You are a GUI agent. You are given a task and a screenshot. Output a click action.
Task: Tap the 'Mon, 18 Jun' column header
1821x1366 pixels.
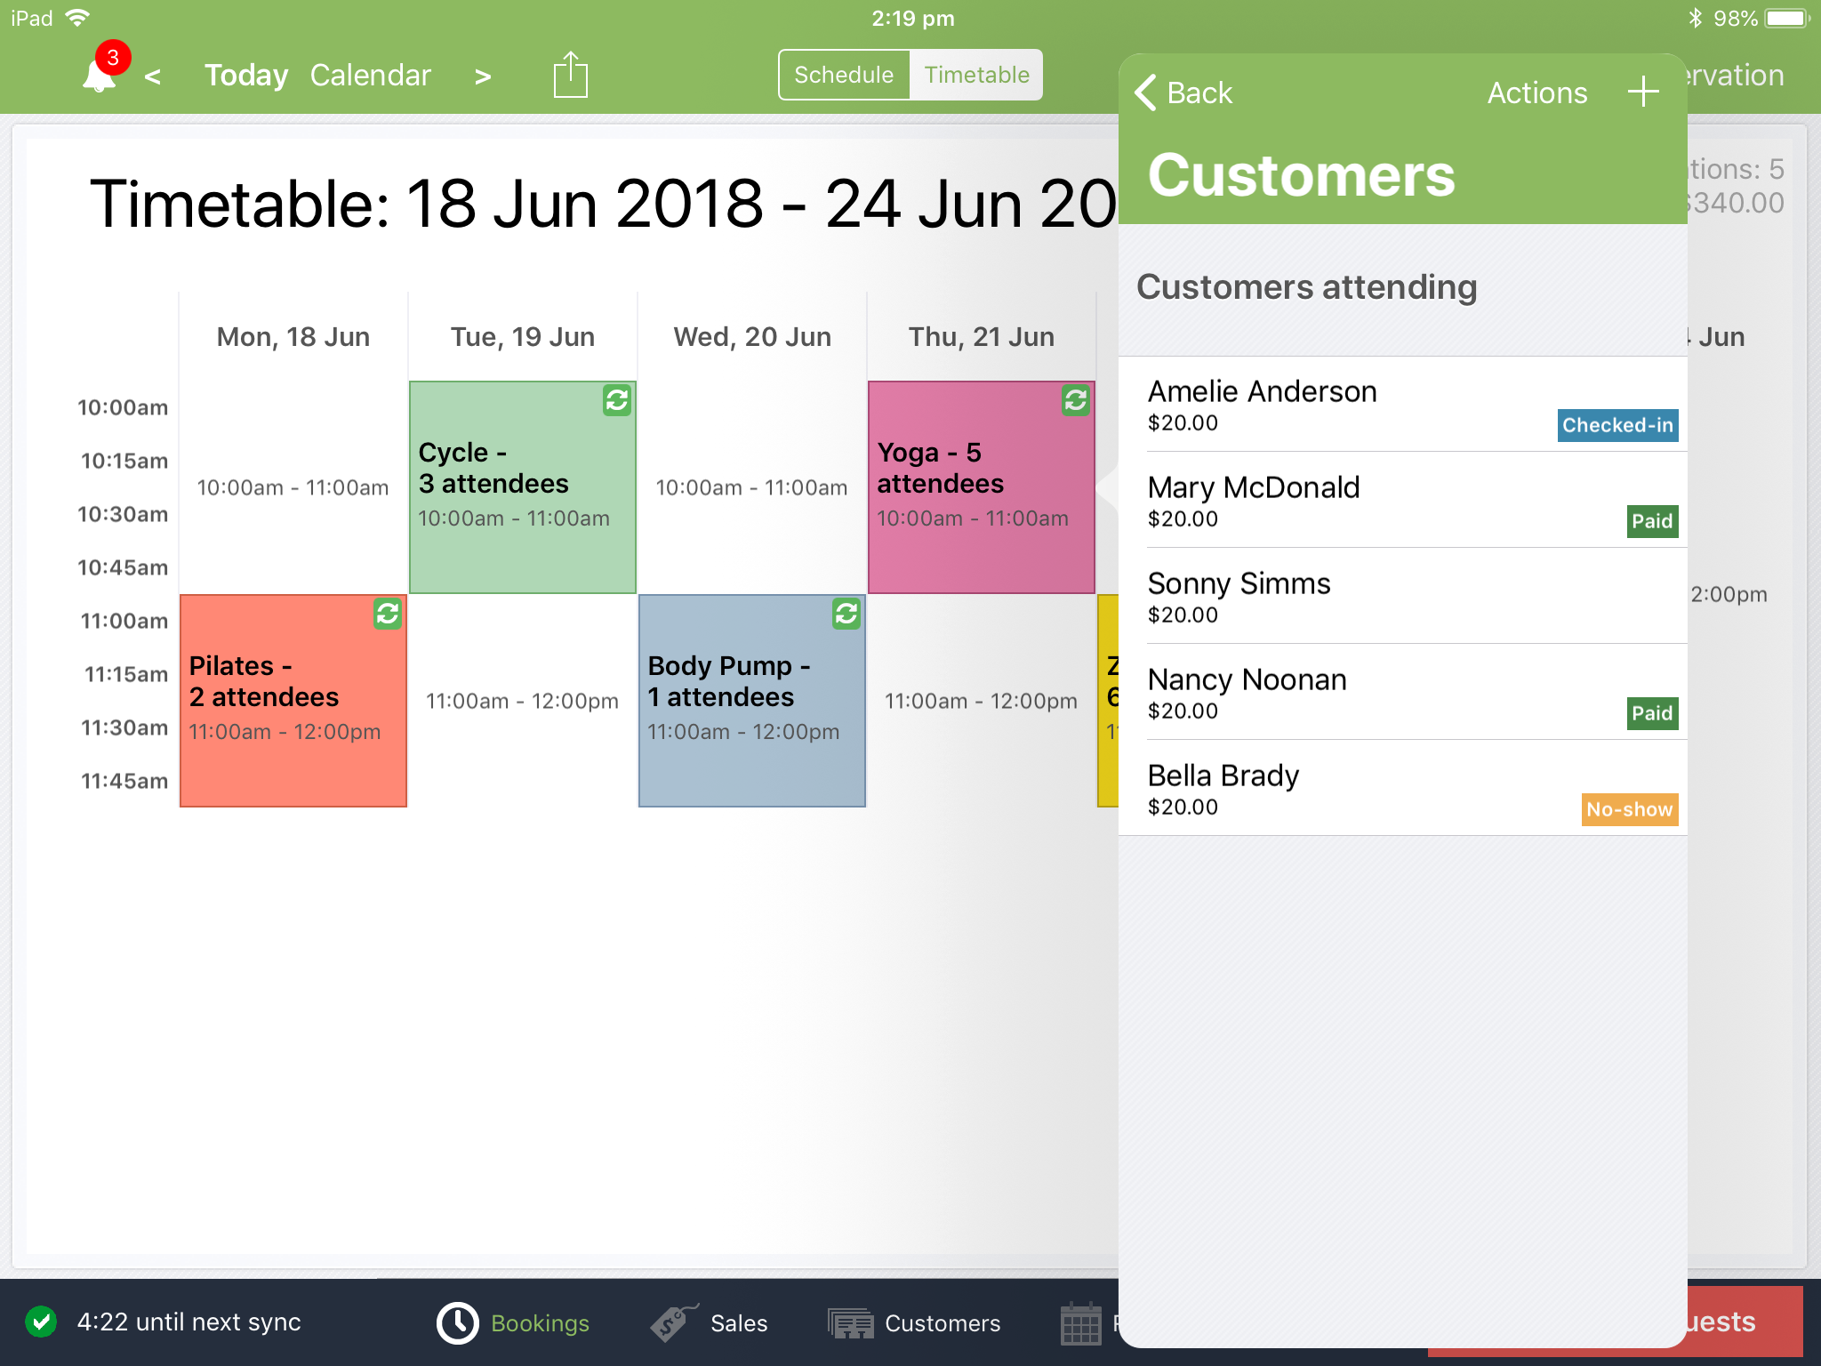(293, 337)
